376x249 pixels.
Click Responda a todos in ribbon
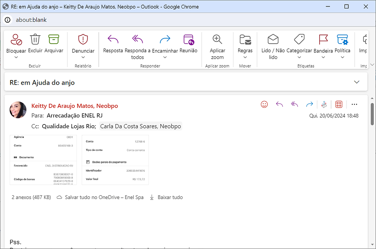tap(137, 39)
